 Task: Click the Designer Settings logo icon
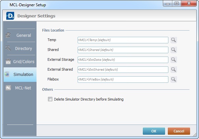[x=10, y=16]
